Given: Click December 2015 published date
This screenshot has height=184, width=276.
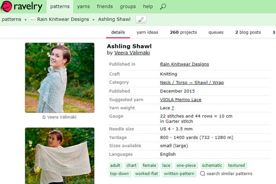Looking at the screenshot, I should tap(177, 91).
